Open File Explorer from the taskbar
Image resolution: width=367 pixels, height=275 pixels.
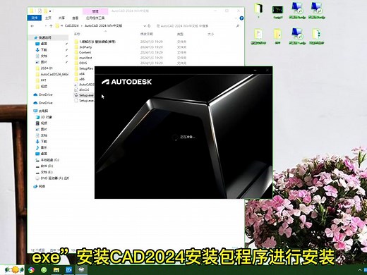coord(56,270)
